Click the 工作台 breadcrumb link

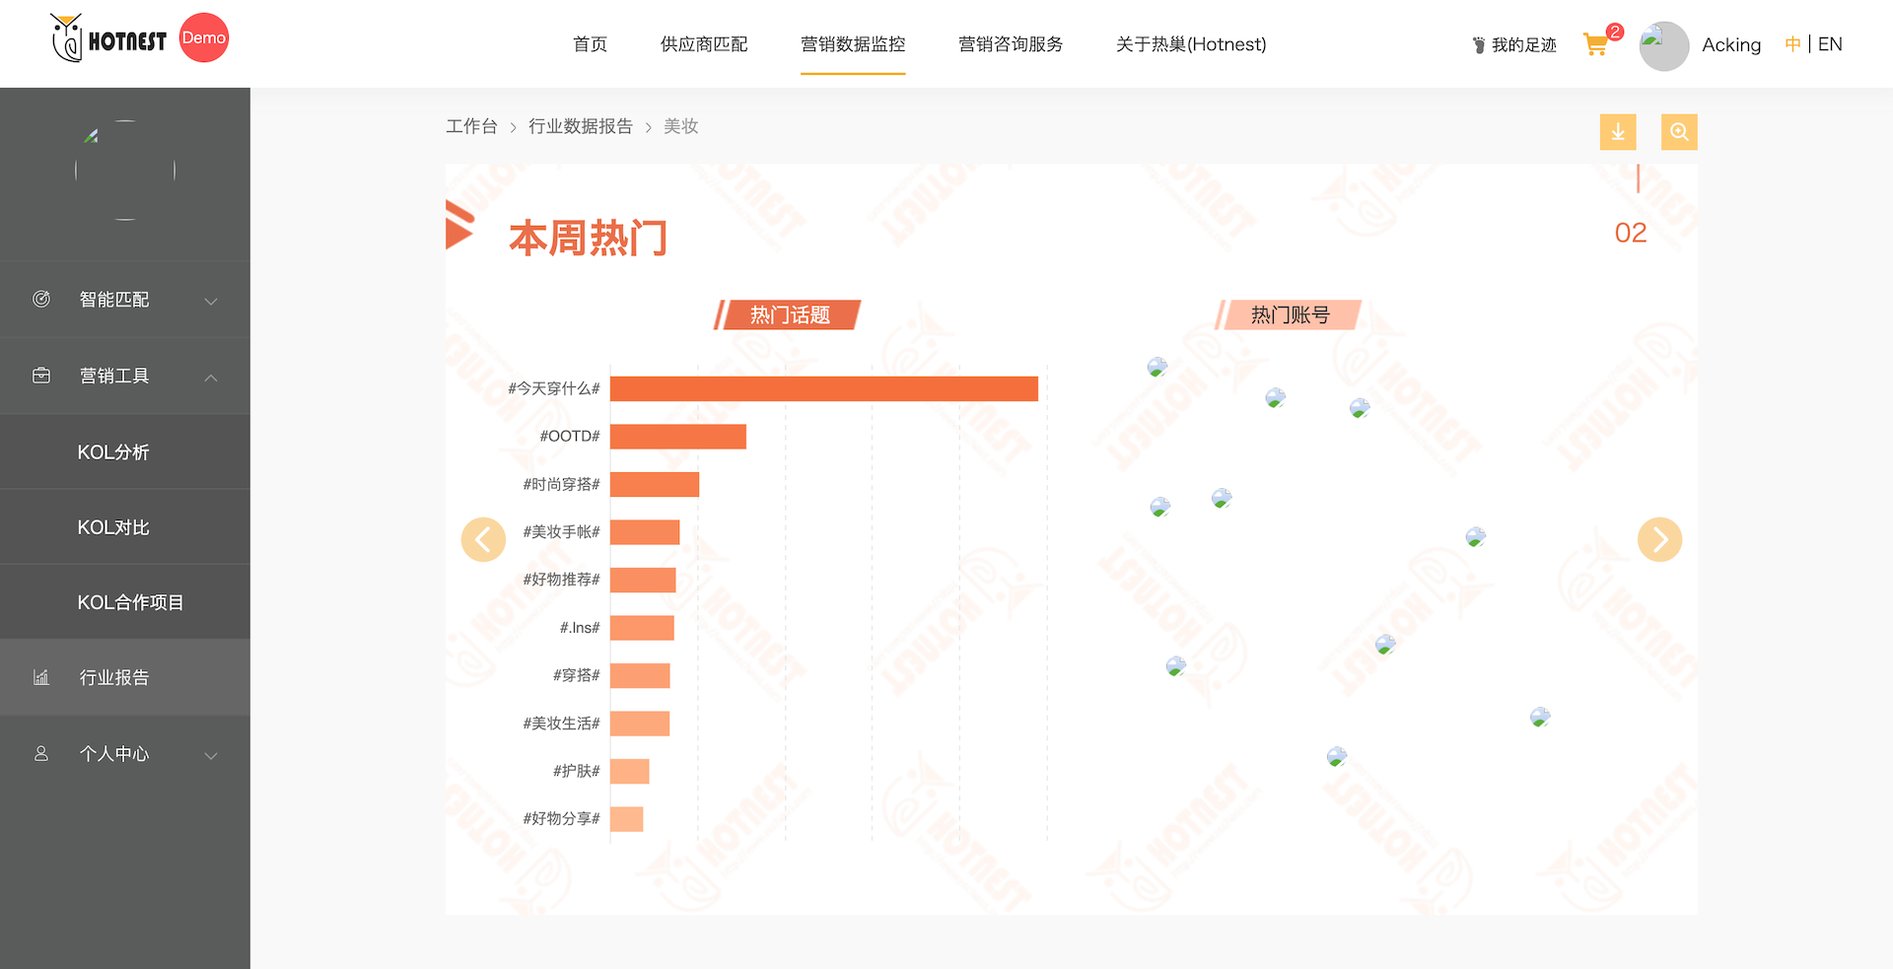(471, 126)
